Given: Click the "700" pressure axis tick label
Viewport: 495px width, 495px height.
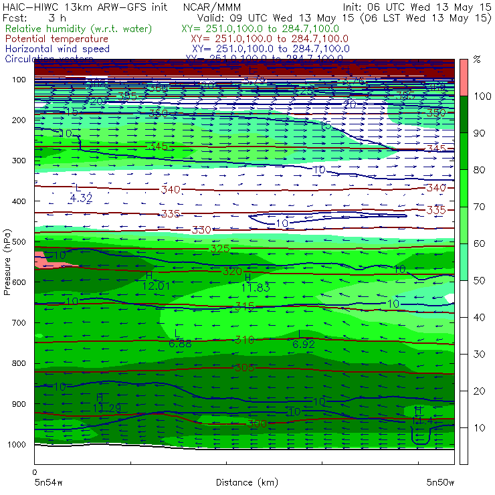Looking at the screenshot, I should click(x=19, y=322).
